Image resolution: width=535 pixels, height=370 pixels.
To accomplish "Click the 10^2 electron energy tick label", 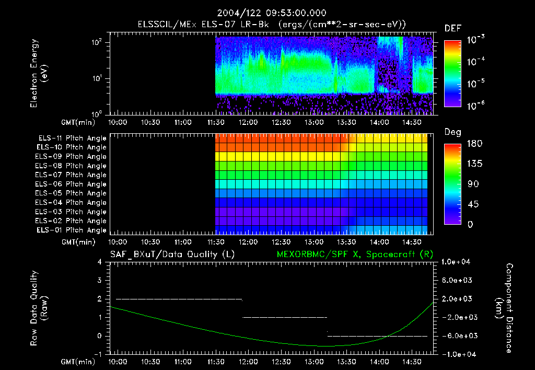I will tap(97, 43).
